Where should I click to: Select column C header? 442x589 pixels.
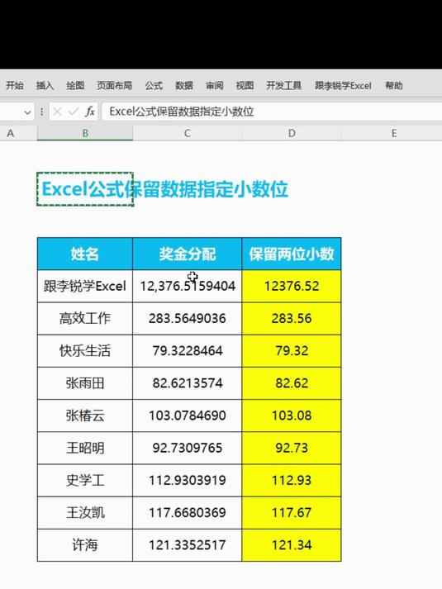pos(188,133)
